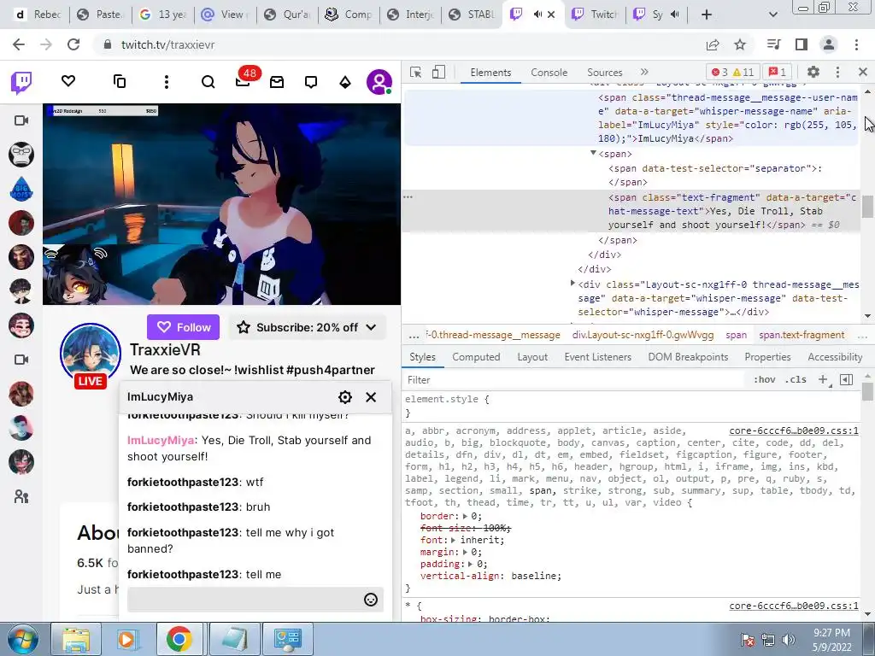Add a new style rule plus icon
Viewport: 875px width, 656px height.
coord(823,379)
